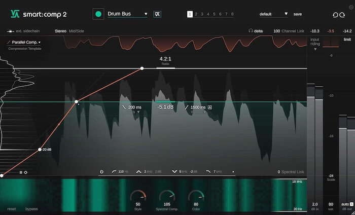Collapse the filter section with the up arrow
The height and width of the screenshot is (215, 355).
point(233,172)
